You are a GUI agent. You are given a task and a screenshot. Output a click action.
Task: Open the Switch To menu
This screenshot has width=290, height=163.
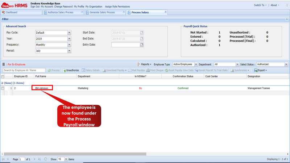(x=260, y=5)
